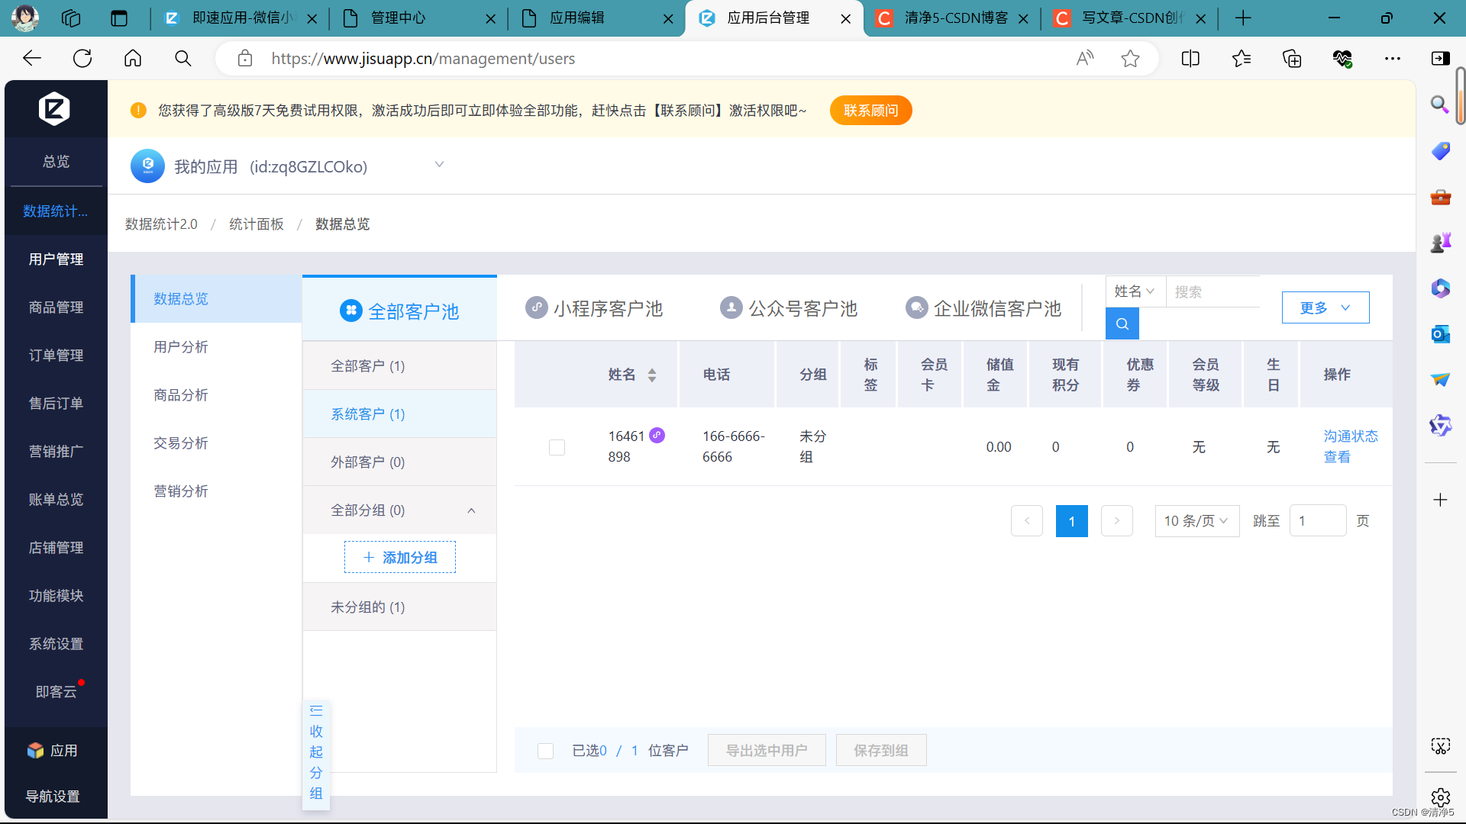Click the mini-program badge beside customer 16461898
The width and height of the screenshot is (1466, 824).
coord(657,435)
